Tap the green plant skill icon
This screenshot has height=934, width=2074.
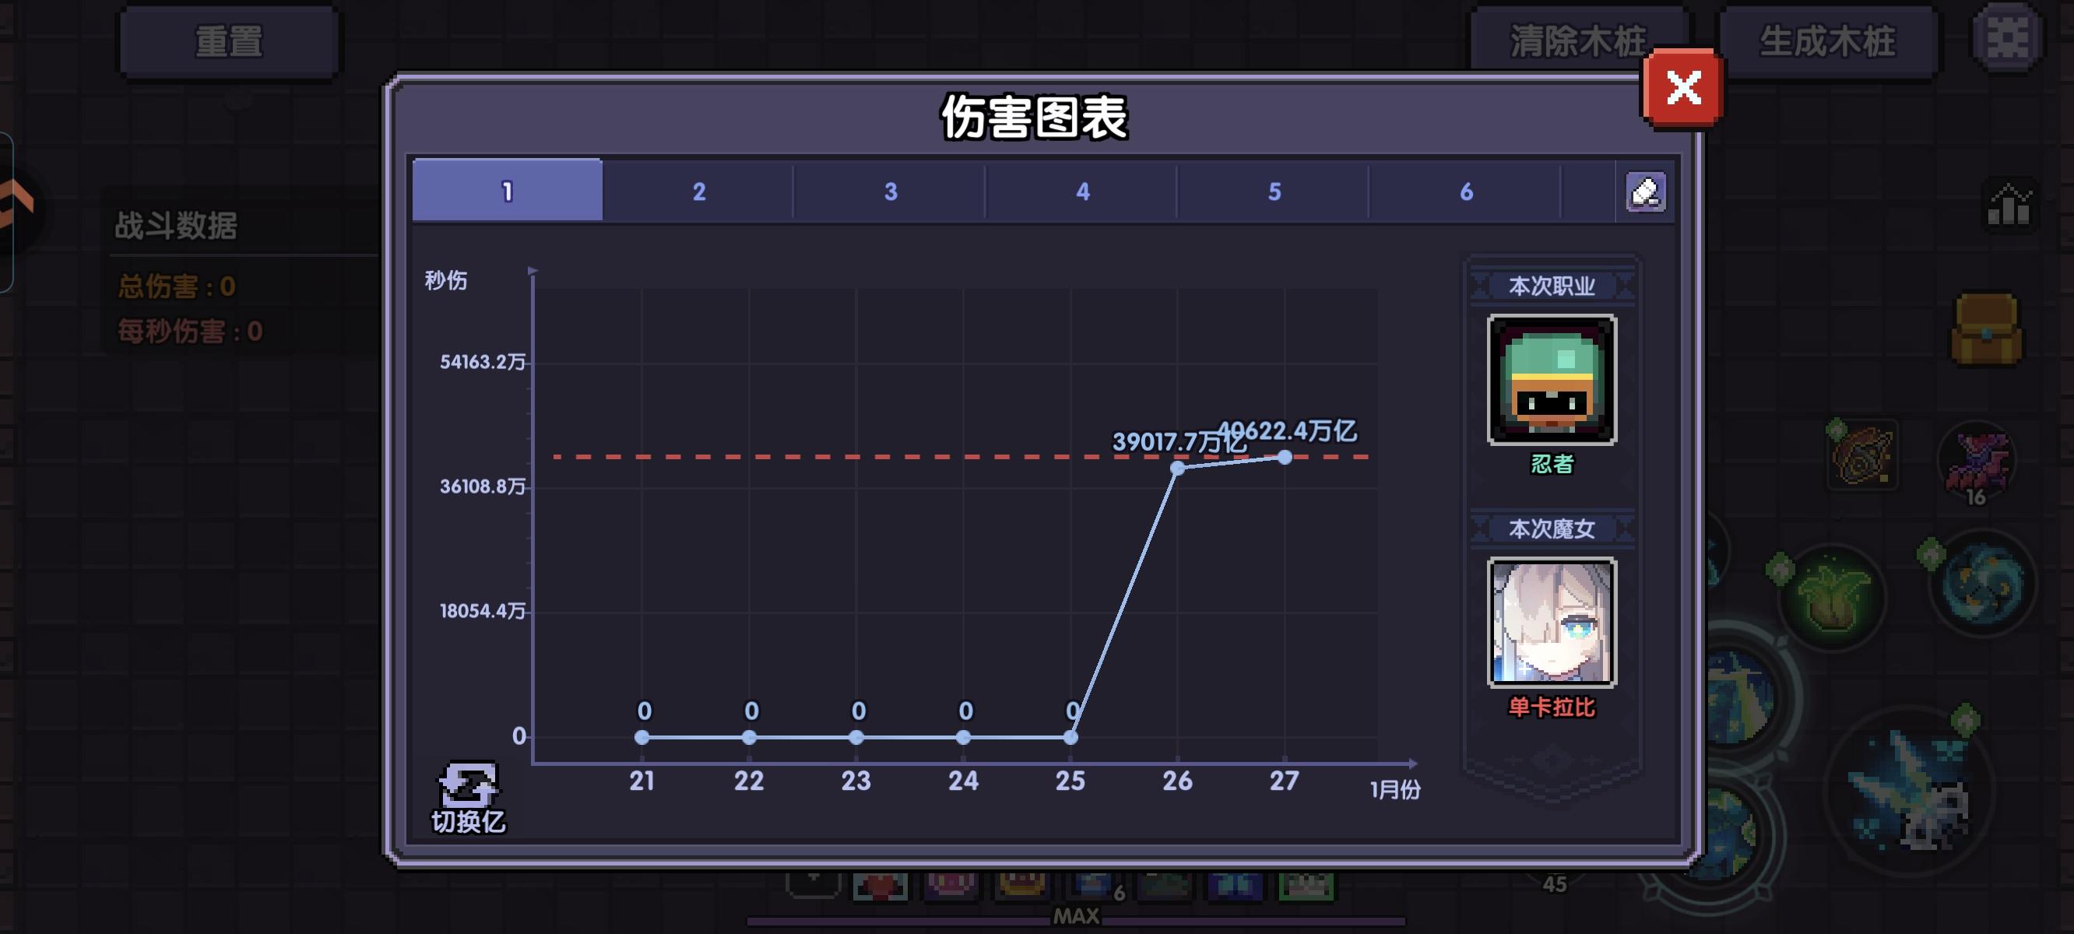click(1833, 597)
